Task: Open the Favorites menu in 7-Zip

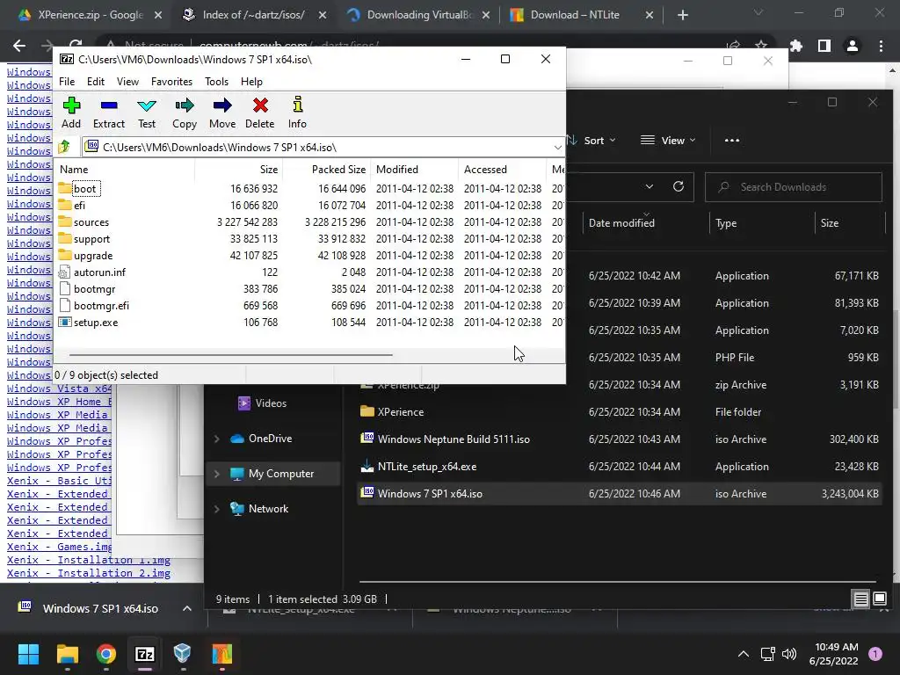Action: pyautogui.click(x=171, y=82)
